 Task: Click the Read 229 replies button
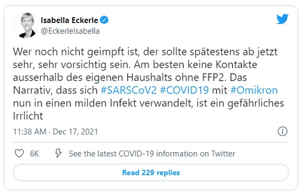[151, 173]
